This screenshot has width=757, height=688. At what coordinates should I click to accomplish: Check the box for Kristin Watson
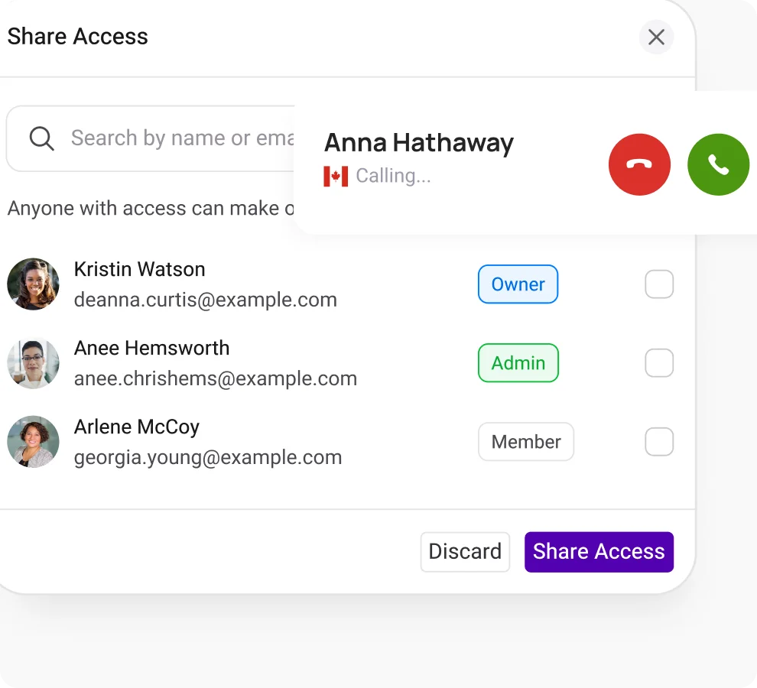(x=659, y=284)
